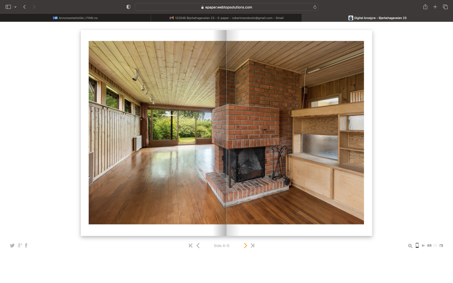Toggle the Safari sidebar
This screenshot has height=283, width=453.
8,7
